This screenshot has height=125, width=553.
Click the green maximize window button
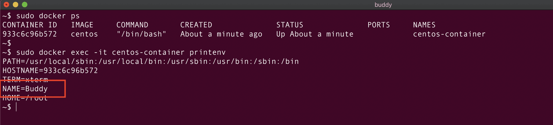click(25, 5)
